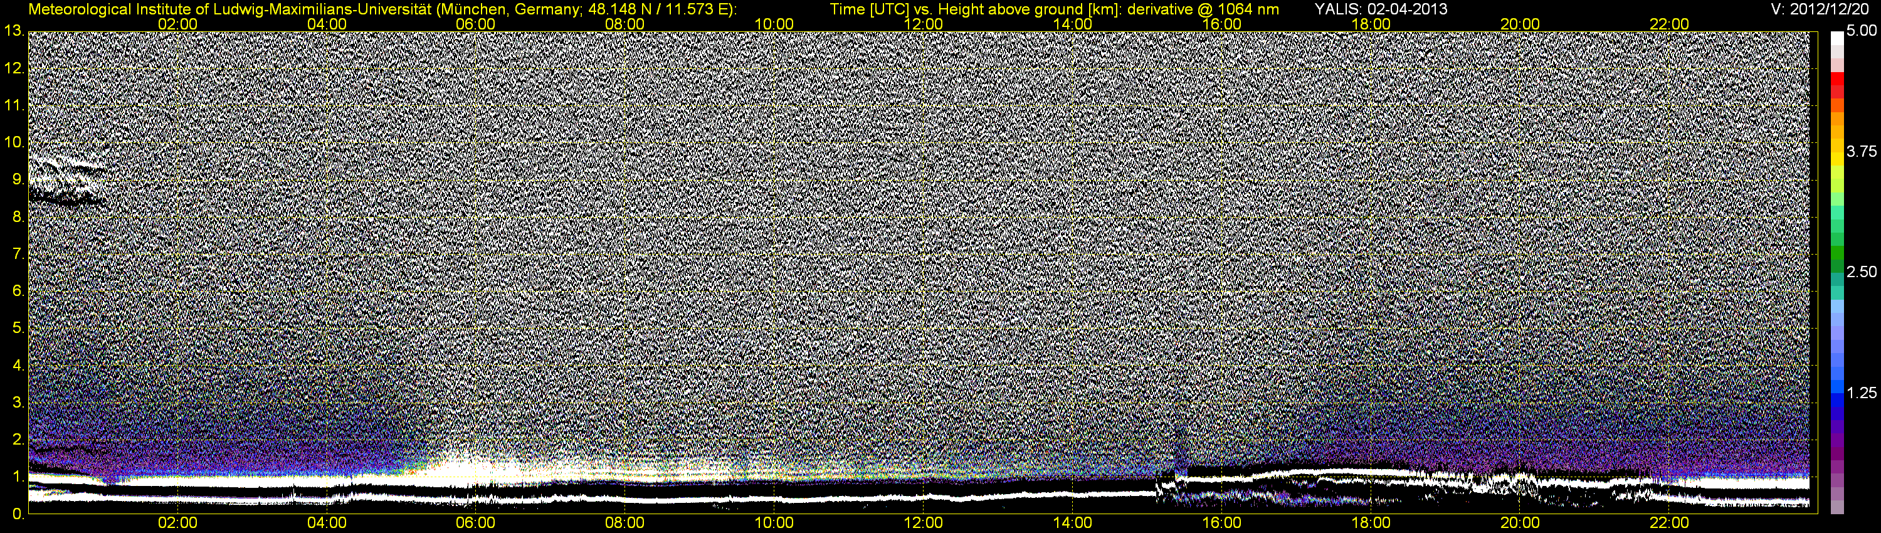Click the 'V: 2012/12/20' version label
Viewport: 1881px width, 533px height.
[1820, 9]
